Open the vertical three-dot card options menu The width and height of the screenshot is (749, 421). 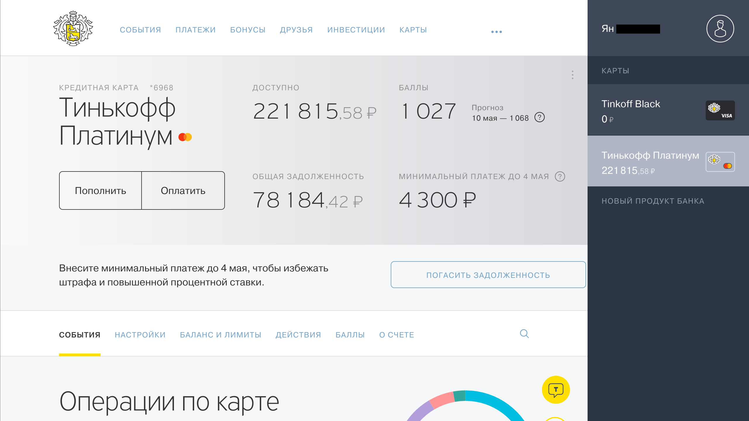coord(572,75)
